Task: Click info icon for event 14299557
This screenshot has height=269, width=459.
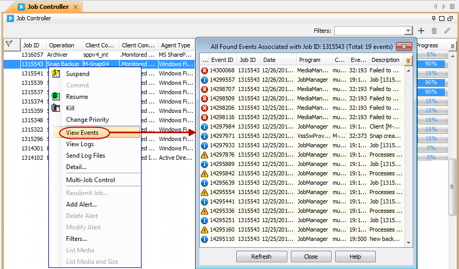Action: [205, 80]
